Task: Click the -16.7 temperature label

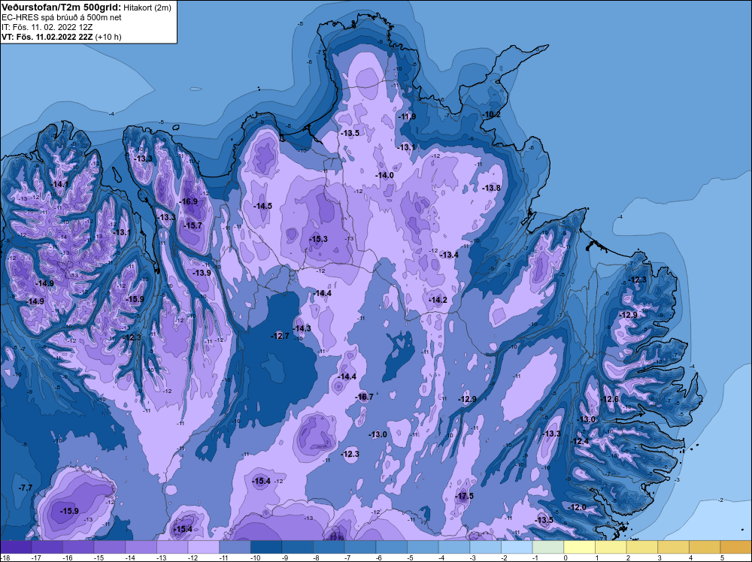Action: tap(364, 397)
